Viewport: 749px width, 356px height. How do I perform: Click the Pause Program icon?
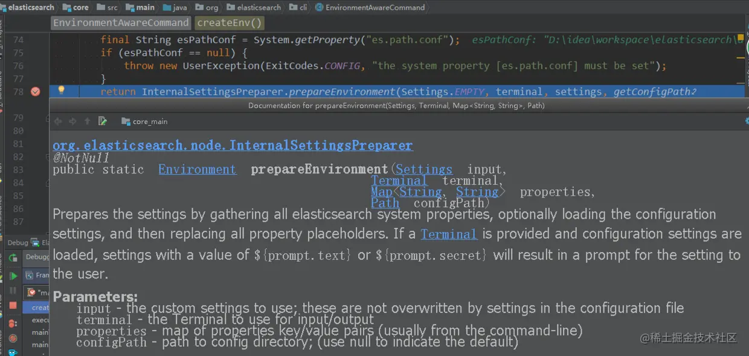click(13, 291)
